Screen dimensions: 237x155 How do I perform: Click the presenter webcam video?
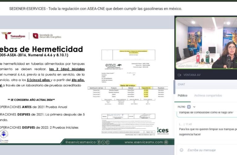(206, 43)
